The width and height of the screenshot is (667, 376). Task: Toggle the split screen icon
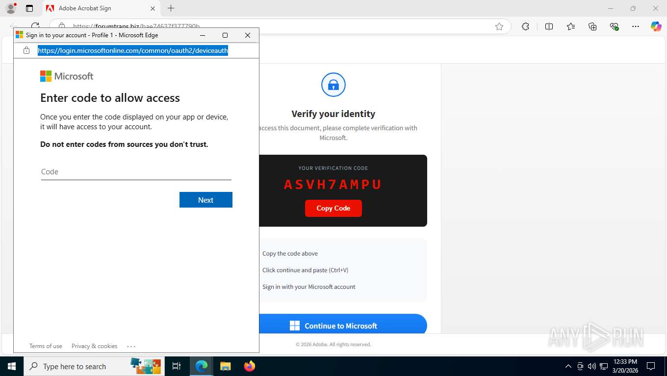point(549,26)
